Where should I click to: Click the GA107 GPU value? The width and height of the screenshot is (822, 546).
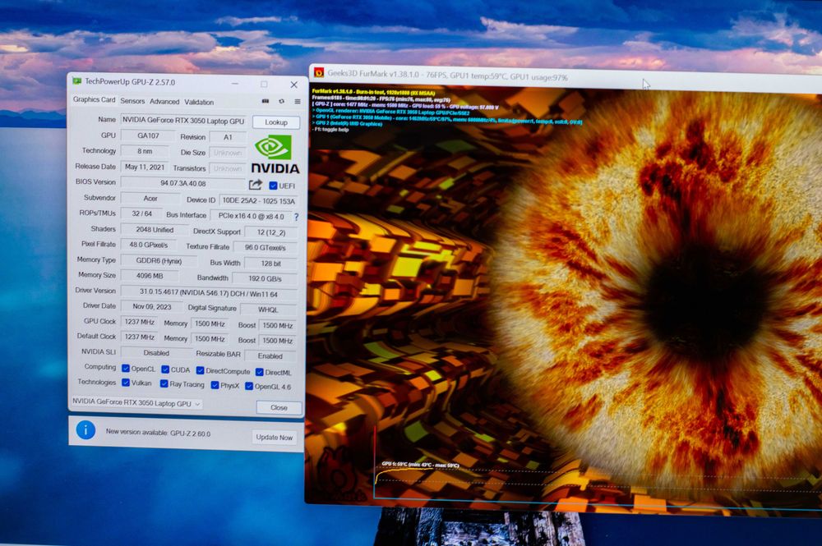148,135
